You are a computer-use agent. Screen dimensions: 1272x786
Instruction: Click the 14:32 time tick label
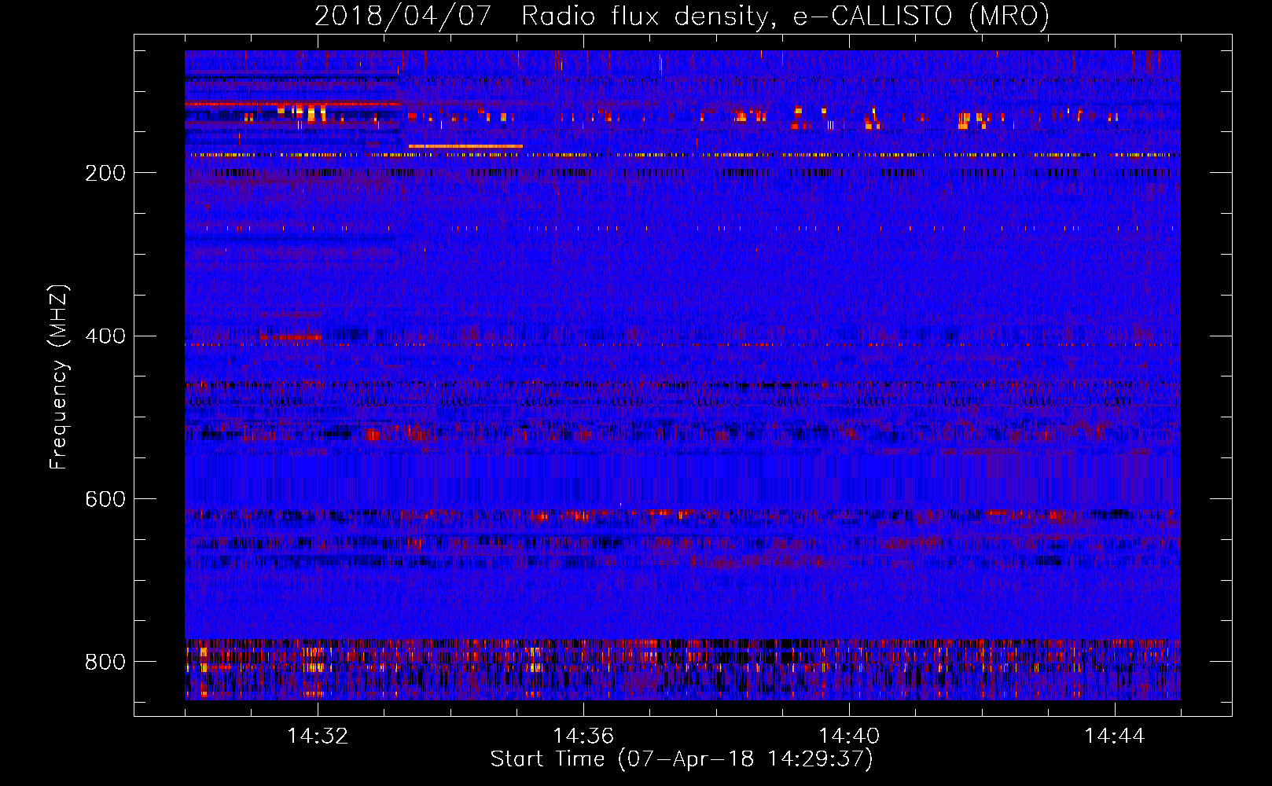point(318,736)
